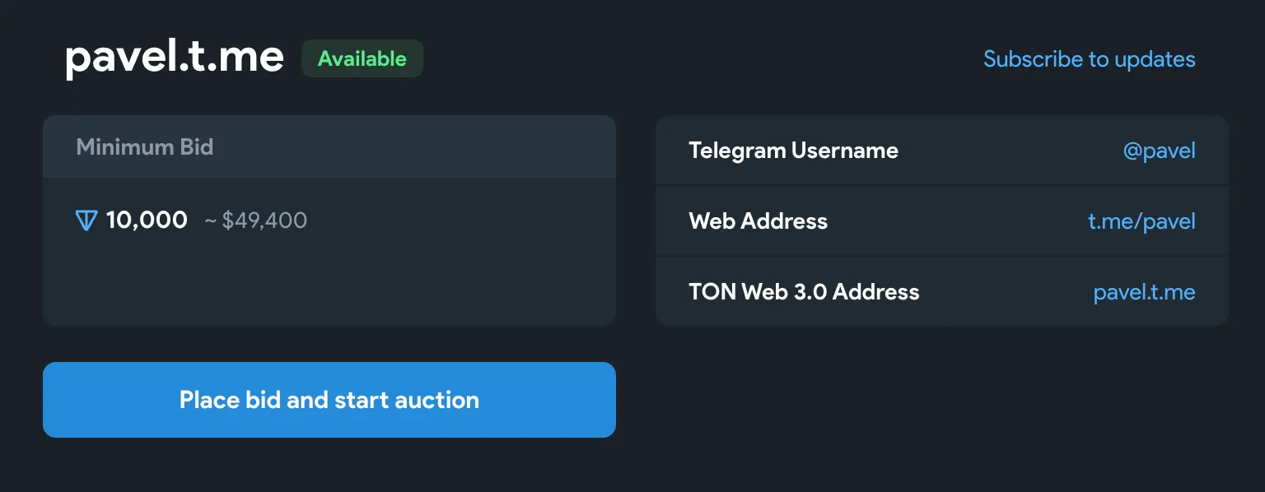Click the TON diamond currency icon
Screen dimensions: 1265x492
tap(86, 220)
